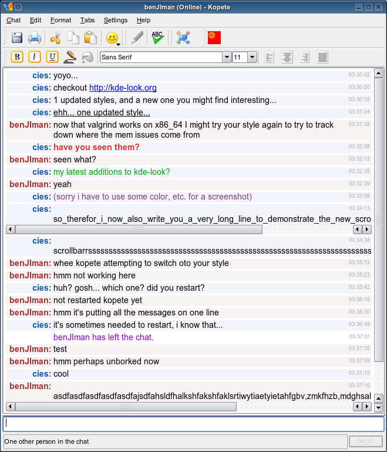Click the Save chat icon

click(17, 38)
